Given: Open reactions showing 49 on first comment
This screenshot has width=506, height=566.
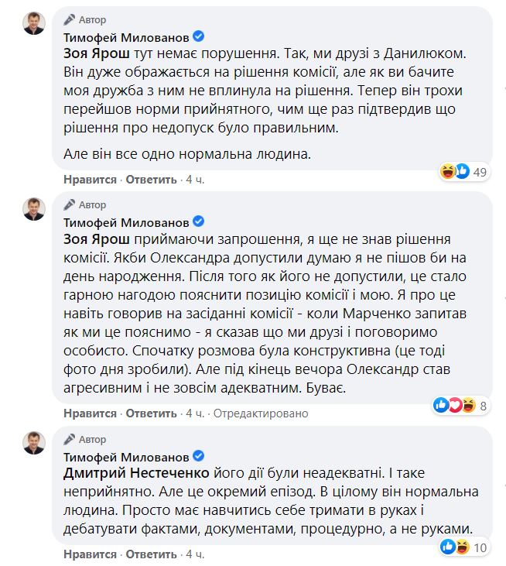Looking at the screenshot, I should [469, 171].
